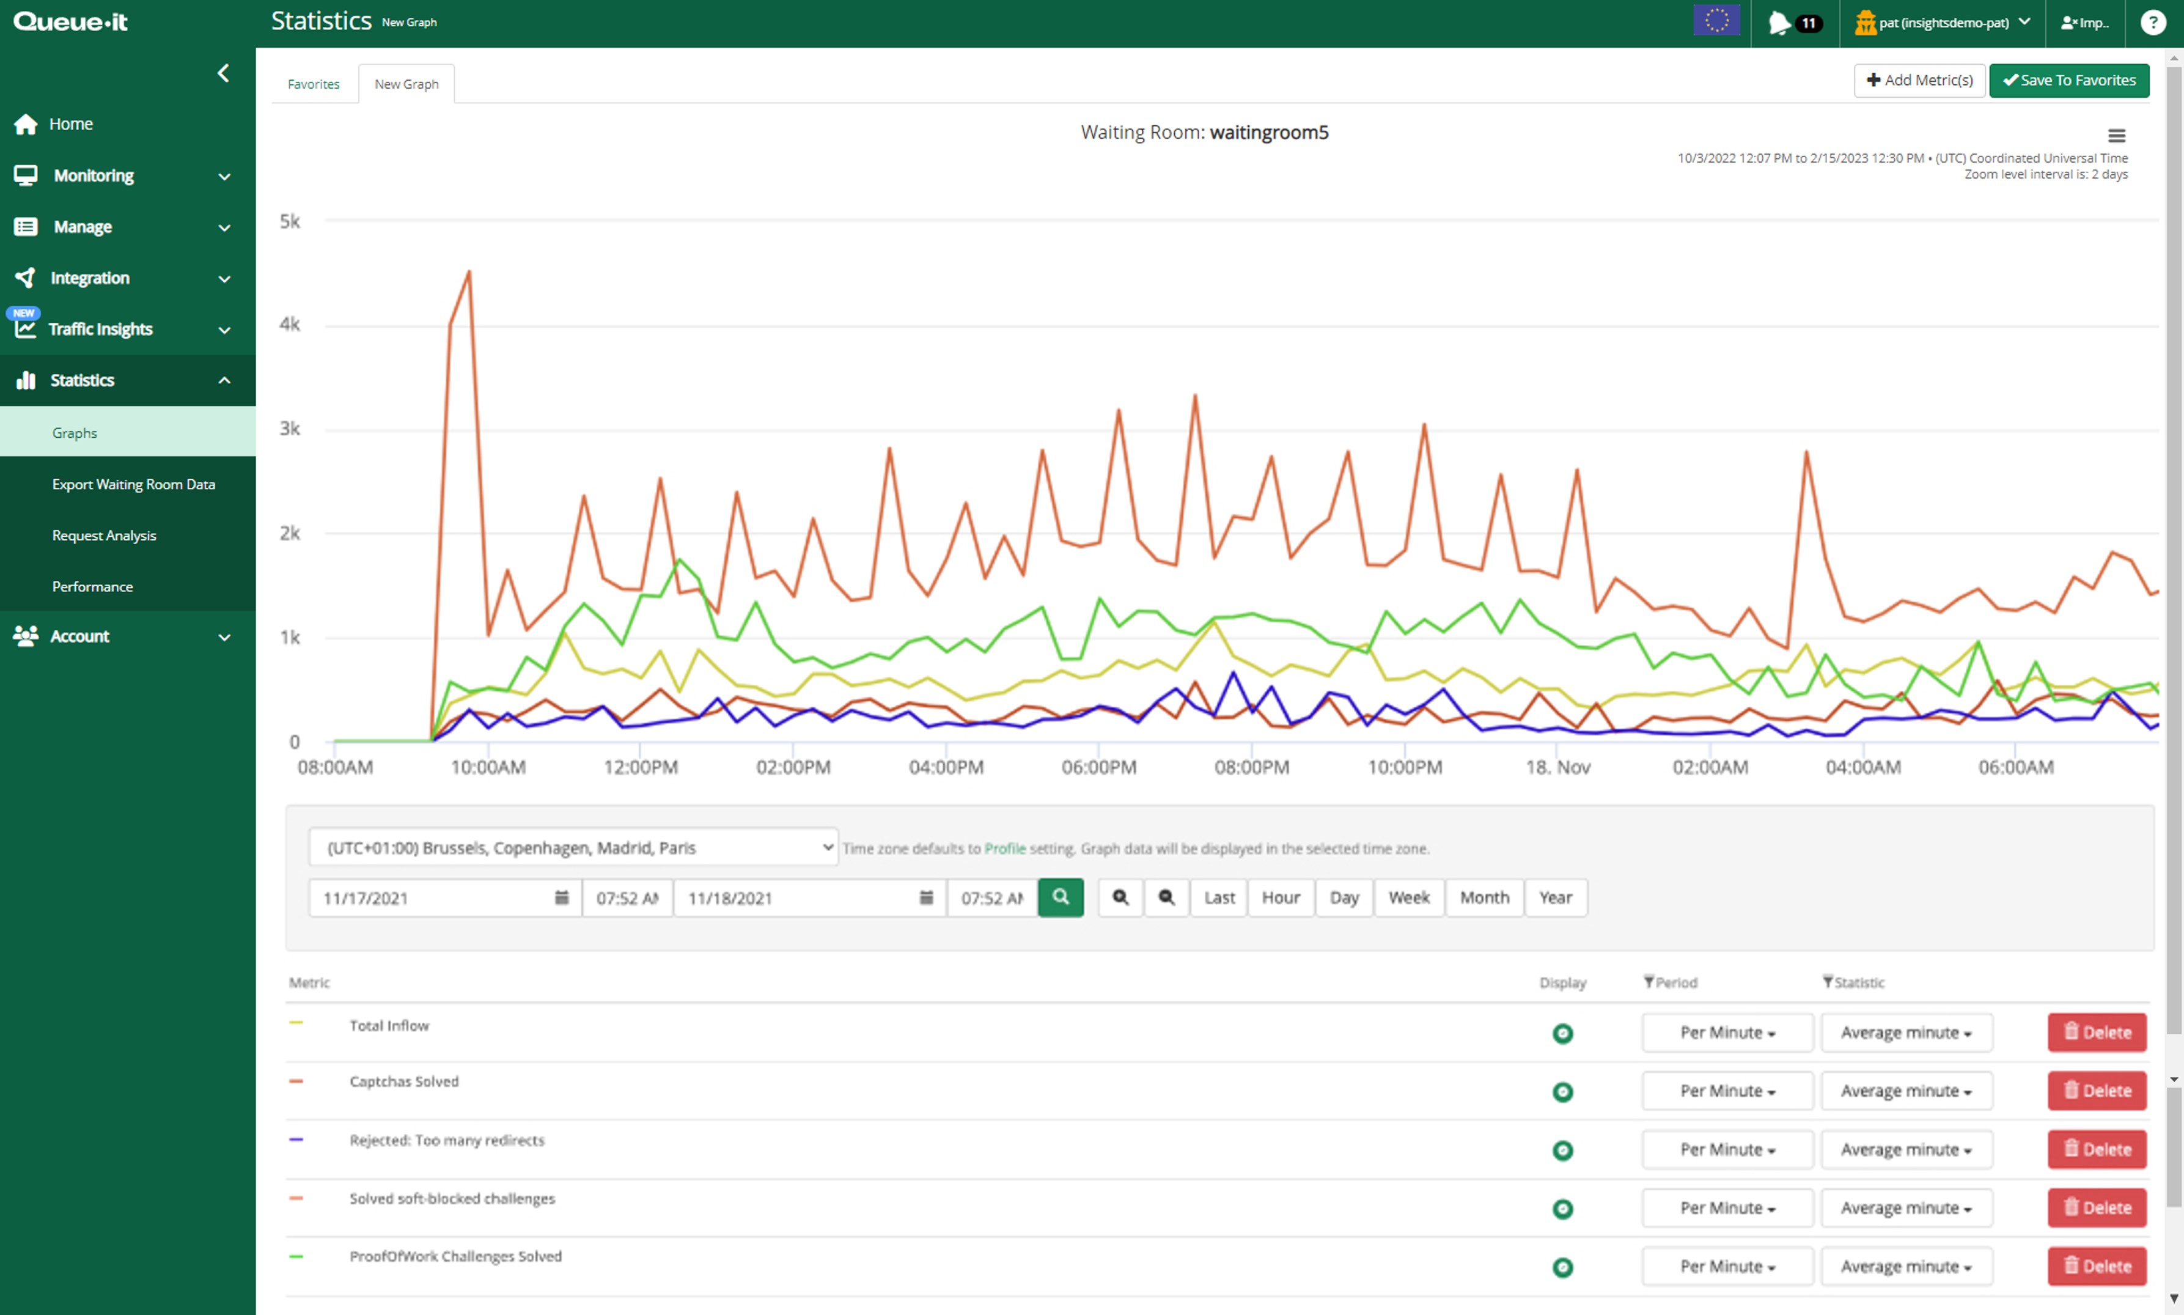Click the start date field 11/17/2021
Image resolution: width=2184 pixels, height=1315 pixels.
pyautogui.click(x=446, y=897)
